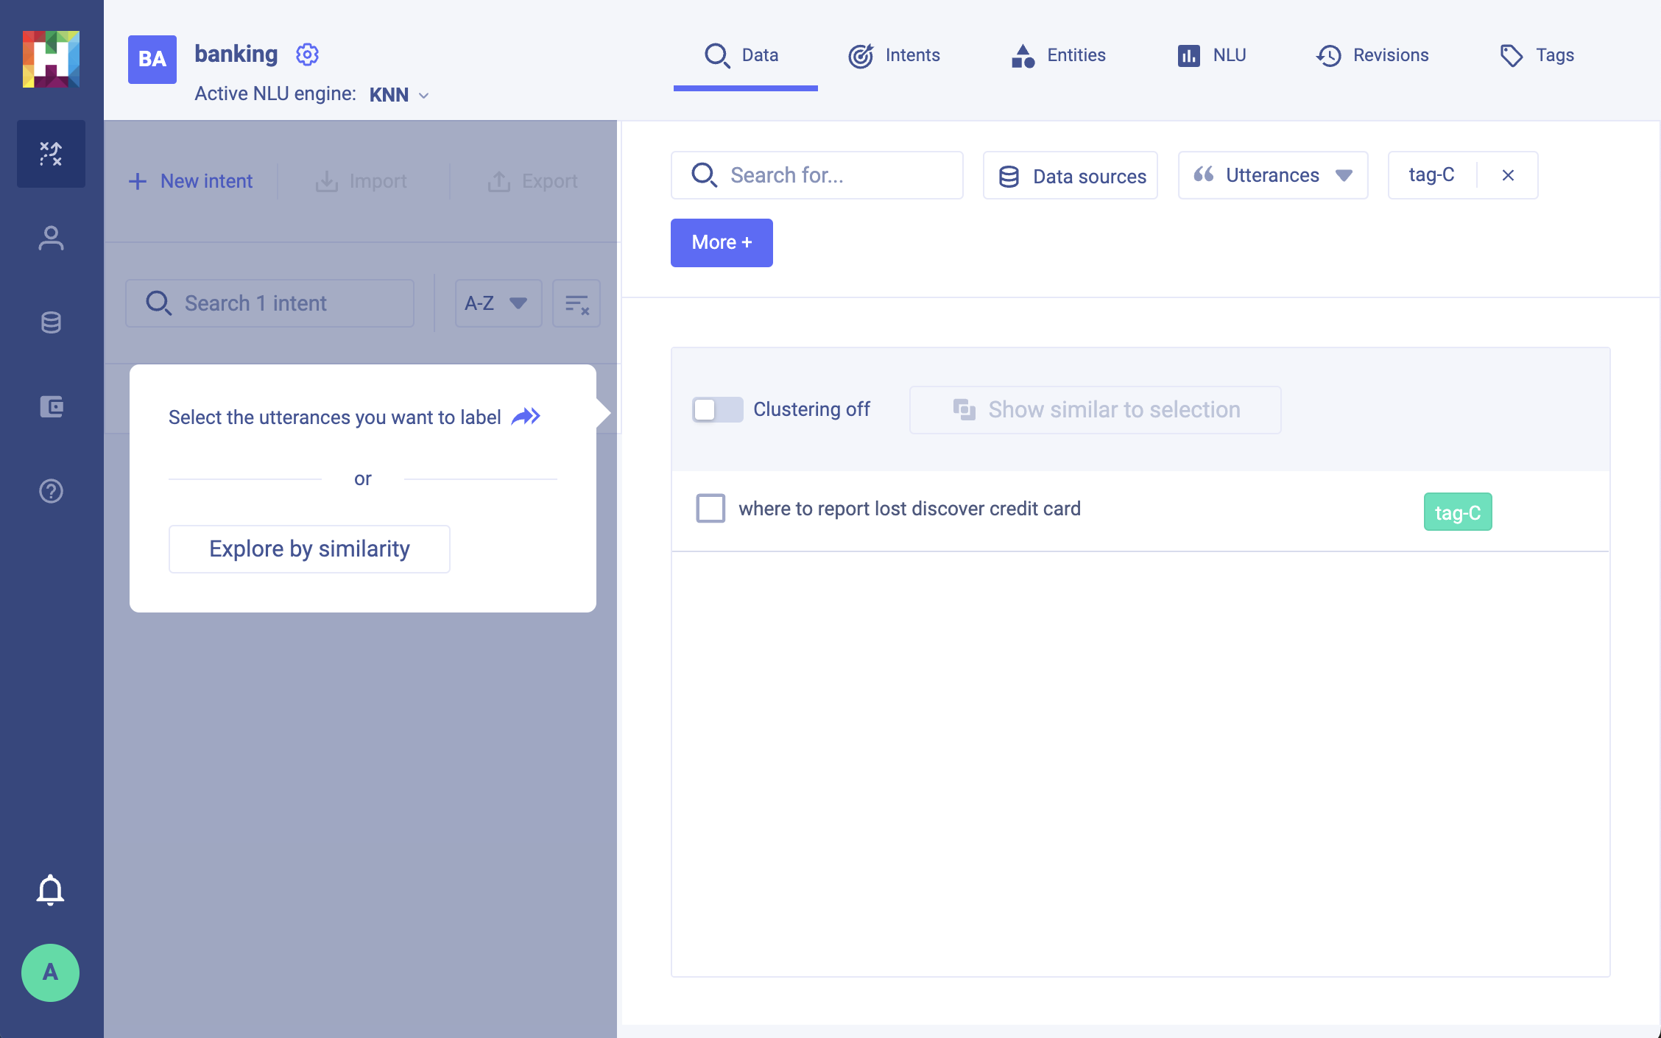Image resolution: width=1661 pixels, height=1038 pixels.
Task: Remove the tag-C filter with X
Action: tap(1507, 175)
